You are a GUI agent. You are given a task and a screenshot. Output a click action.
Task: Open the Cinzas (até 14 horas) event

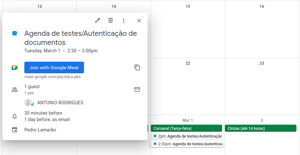pyautogui.click(x=260, y=128)
